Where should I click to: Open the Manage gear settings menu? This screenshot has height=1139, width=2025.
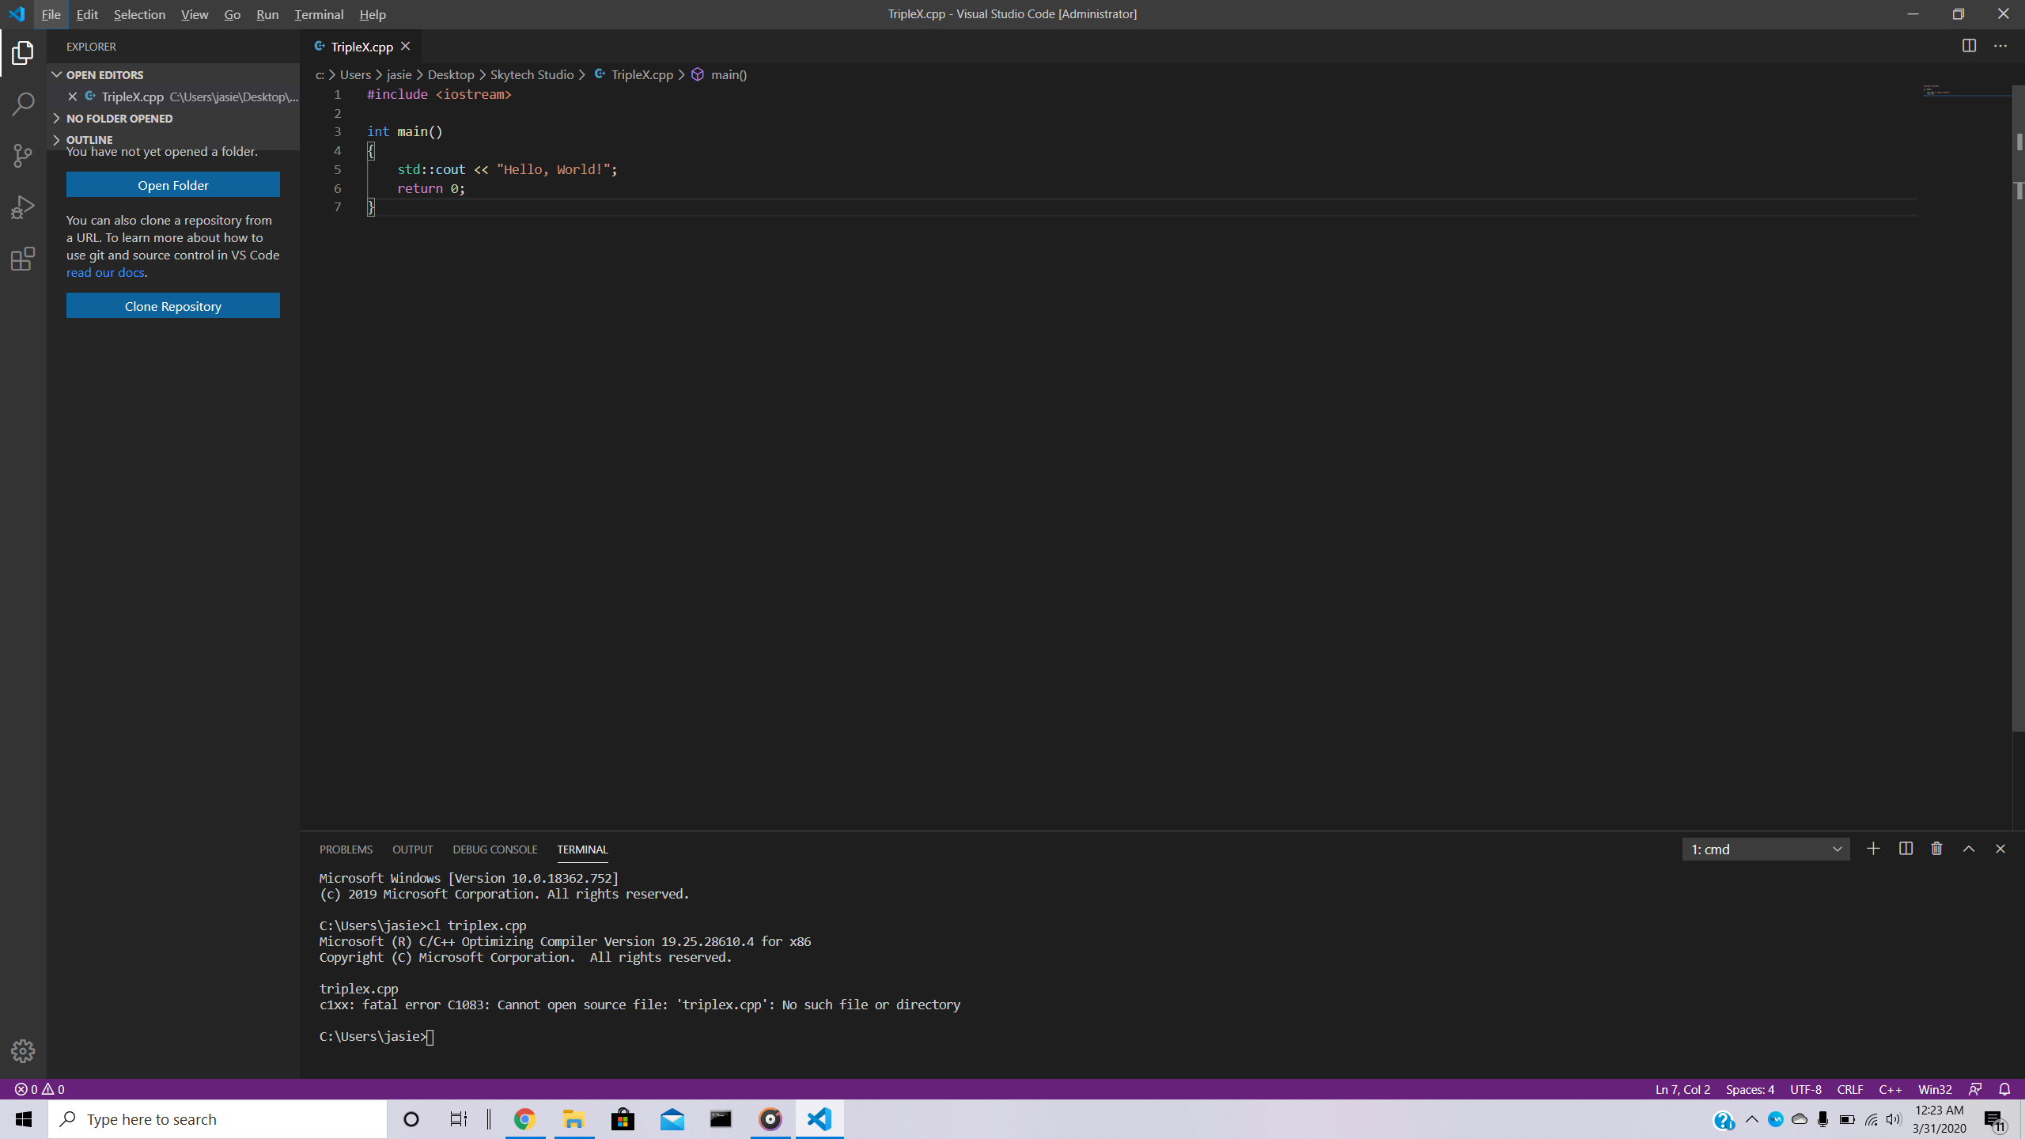(23, 1050)
